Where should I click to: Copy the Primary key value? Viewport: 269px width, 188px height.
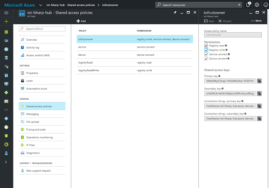(x=259, y=81)
